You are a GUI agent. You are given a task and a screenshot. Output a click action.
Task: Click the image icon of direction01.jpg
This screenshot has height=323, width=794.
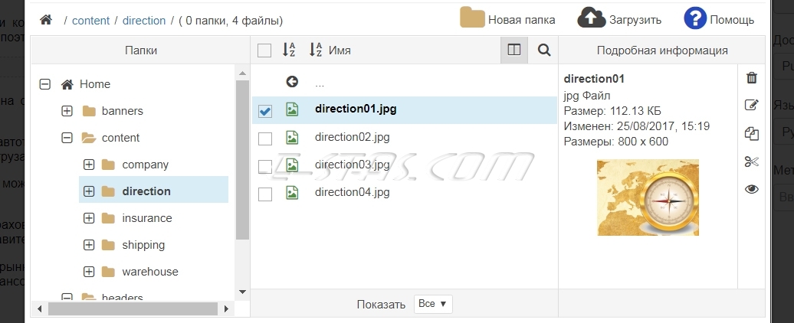tap(292, 109)
